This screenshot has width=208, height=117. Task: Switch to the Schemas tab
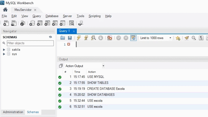(x=33, y=112)
